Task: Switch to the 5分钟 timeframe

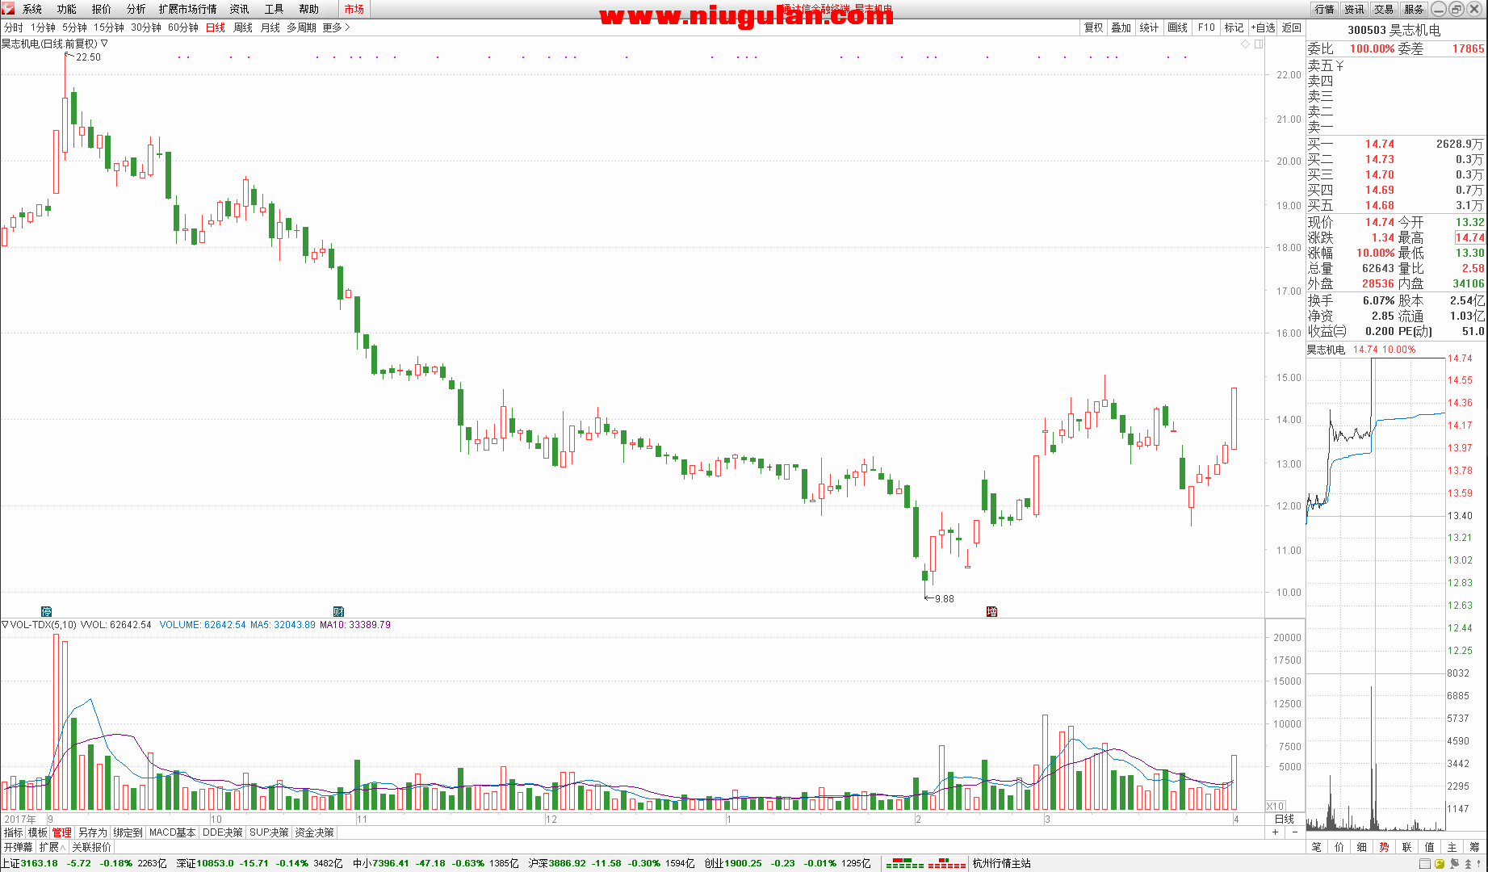Action: pyautogui.click(x=74, y=27)
